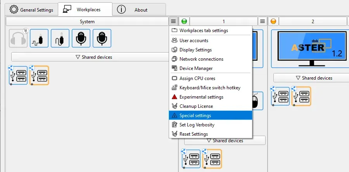Open Set Log Verbosity menu item
This screenshot has width=349, height=172.
[x=211, y=125]
